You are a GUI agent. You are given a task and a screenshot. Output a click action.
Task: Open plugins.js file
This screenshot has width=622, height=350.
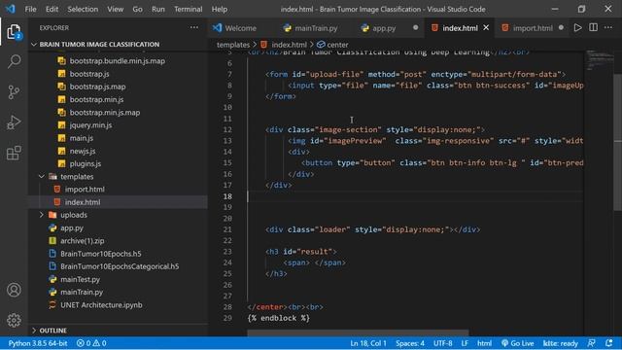86,163
